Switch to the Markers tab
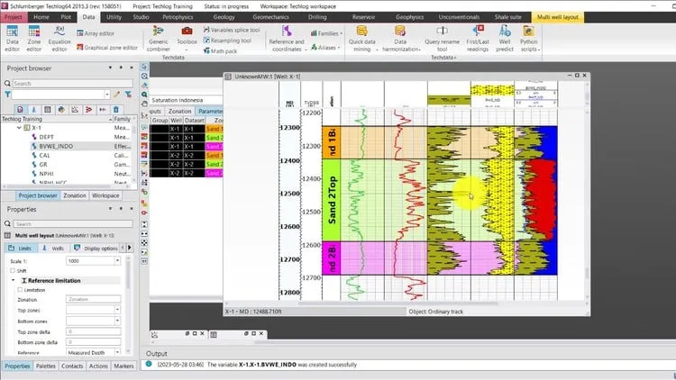Image resolution: width=676 pixels, height=380 pixels. coord(123,366)
